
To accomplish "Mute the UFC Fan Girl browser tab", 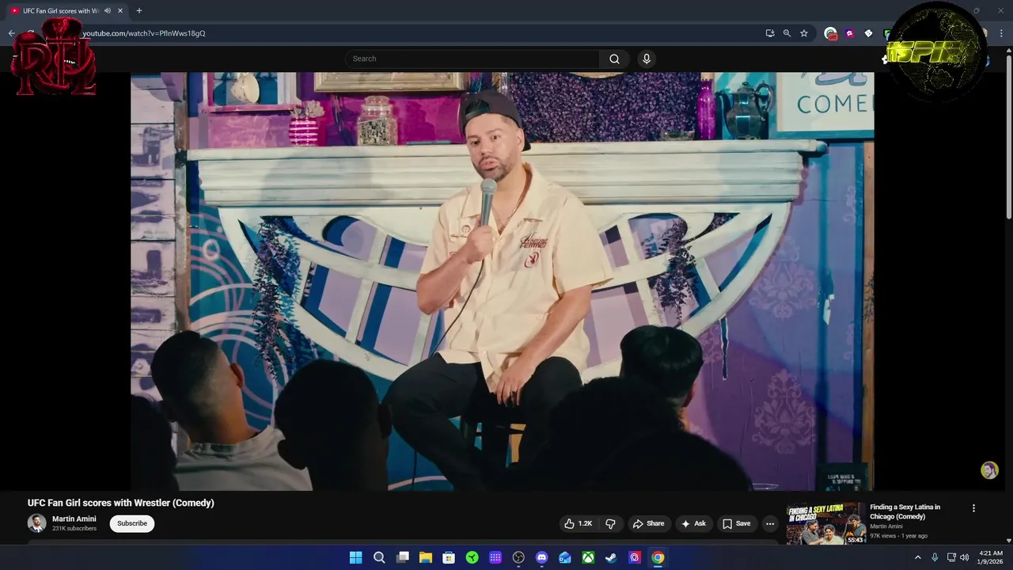I will pos(108,11).
